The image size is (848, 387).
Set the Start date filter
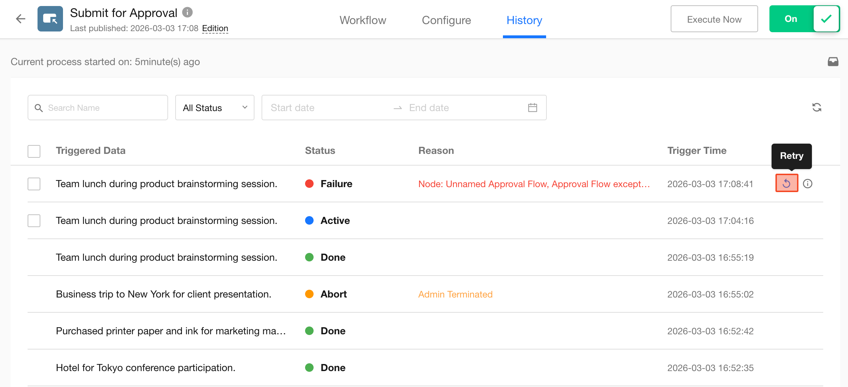(326, 108)
